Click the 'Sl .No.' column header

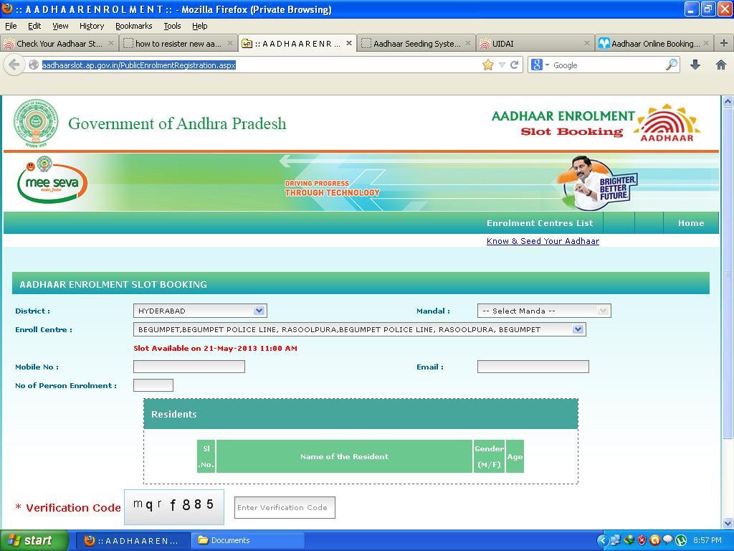click(206, 456)
